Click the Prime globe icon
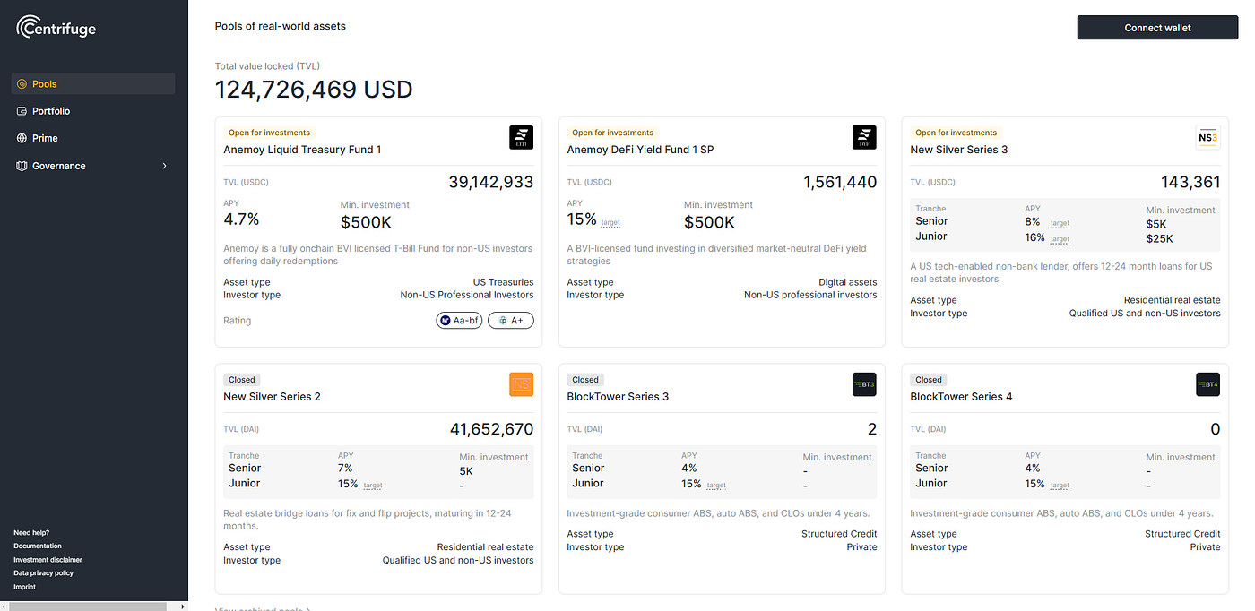The image size is (1255, 611). (x=22, y=138)
